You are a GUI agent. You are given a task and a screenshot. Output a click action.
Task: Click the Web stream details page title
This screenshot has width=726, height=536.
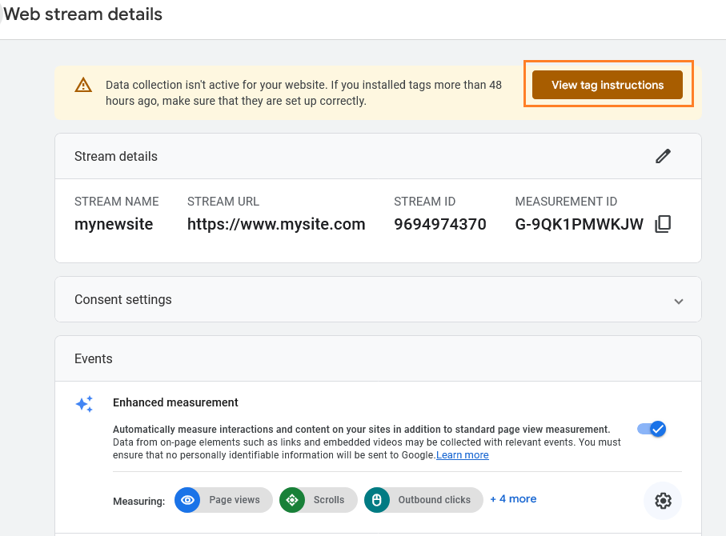point(83,14)
